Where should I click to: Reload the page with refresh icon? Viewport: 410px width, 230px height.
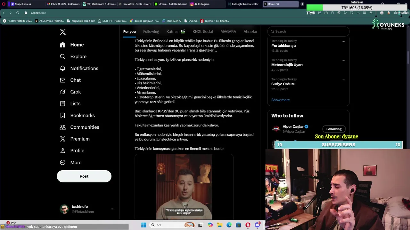click(18, 13)
